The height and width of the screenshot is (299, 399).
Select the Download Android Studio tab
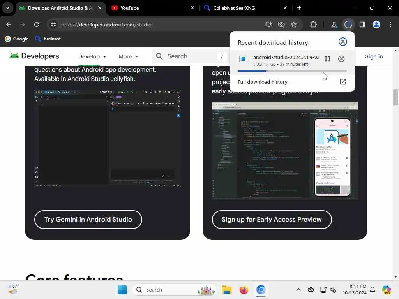[58, 8]
